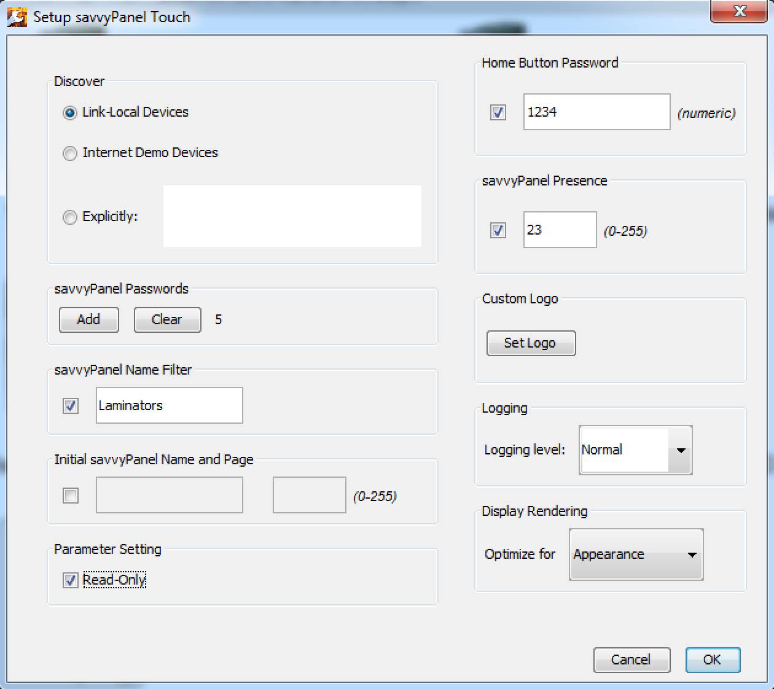Uncheck the savvyPanel Name Filter checkbox

(71, 406)
